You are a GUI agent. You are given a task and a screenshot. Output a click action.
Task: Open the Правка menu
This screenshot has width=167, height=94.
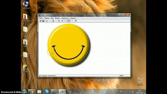[x=47, y=18]
